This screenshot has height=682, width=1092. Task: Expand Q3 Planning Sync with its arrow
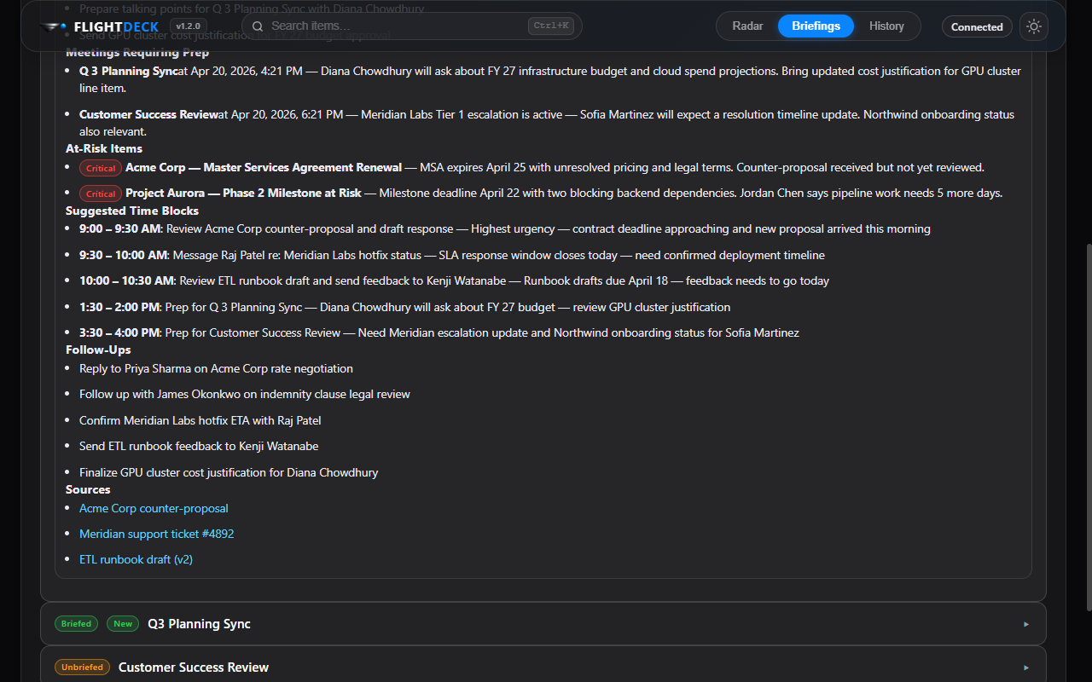[1026, 624]
